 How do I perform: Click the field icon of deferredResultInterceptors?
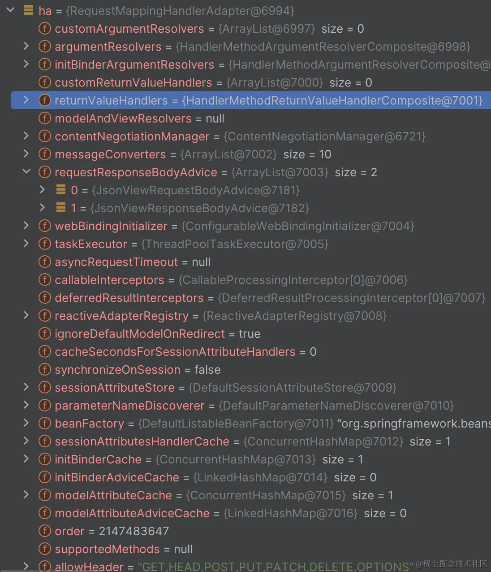[45, 298]
